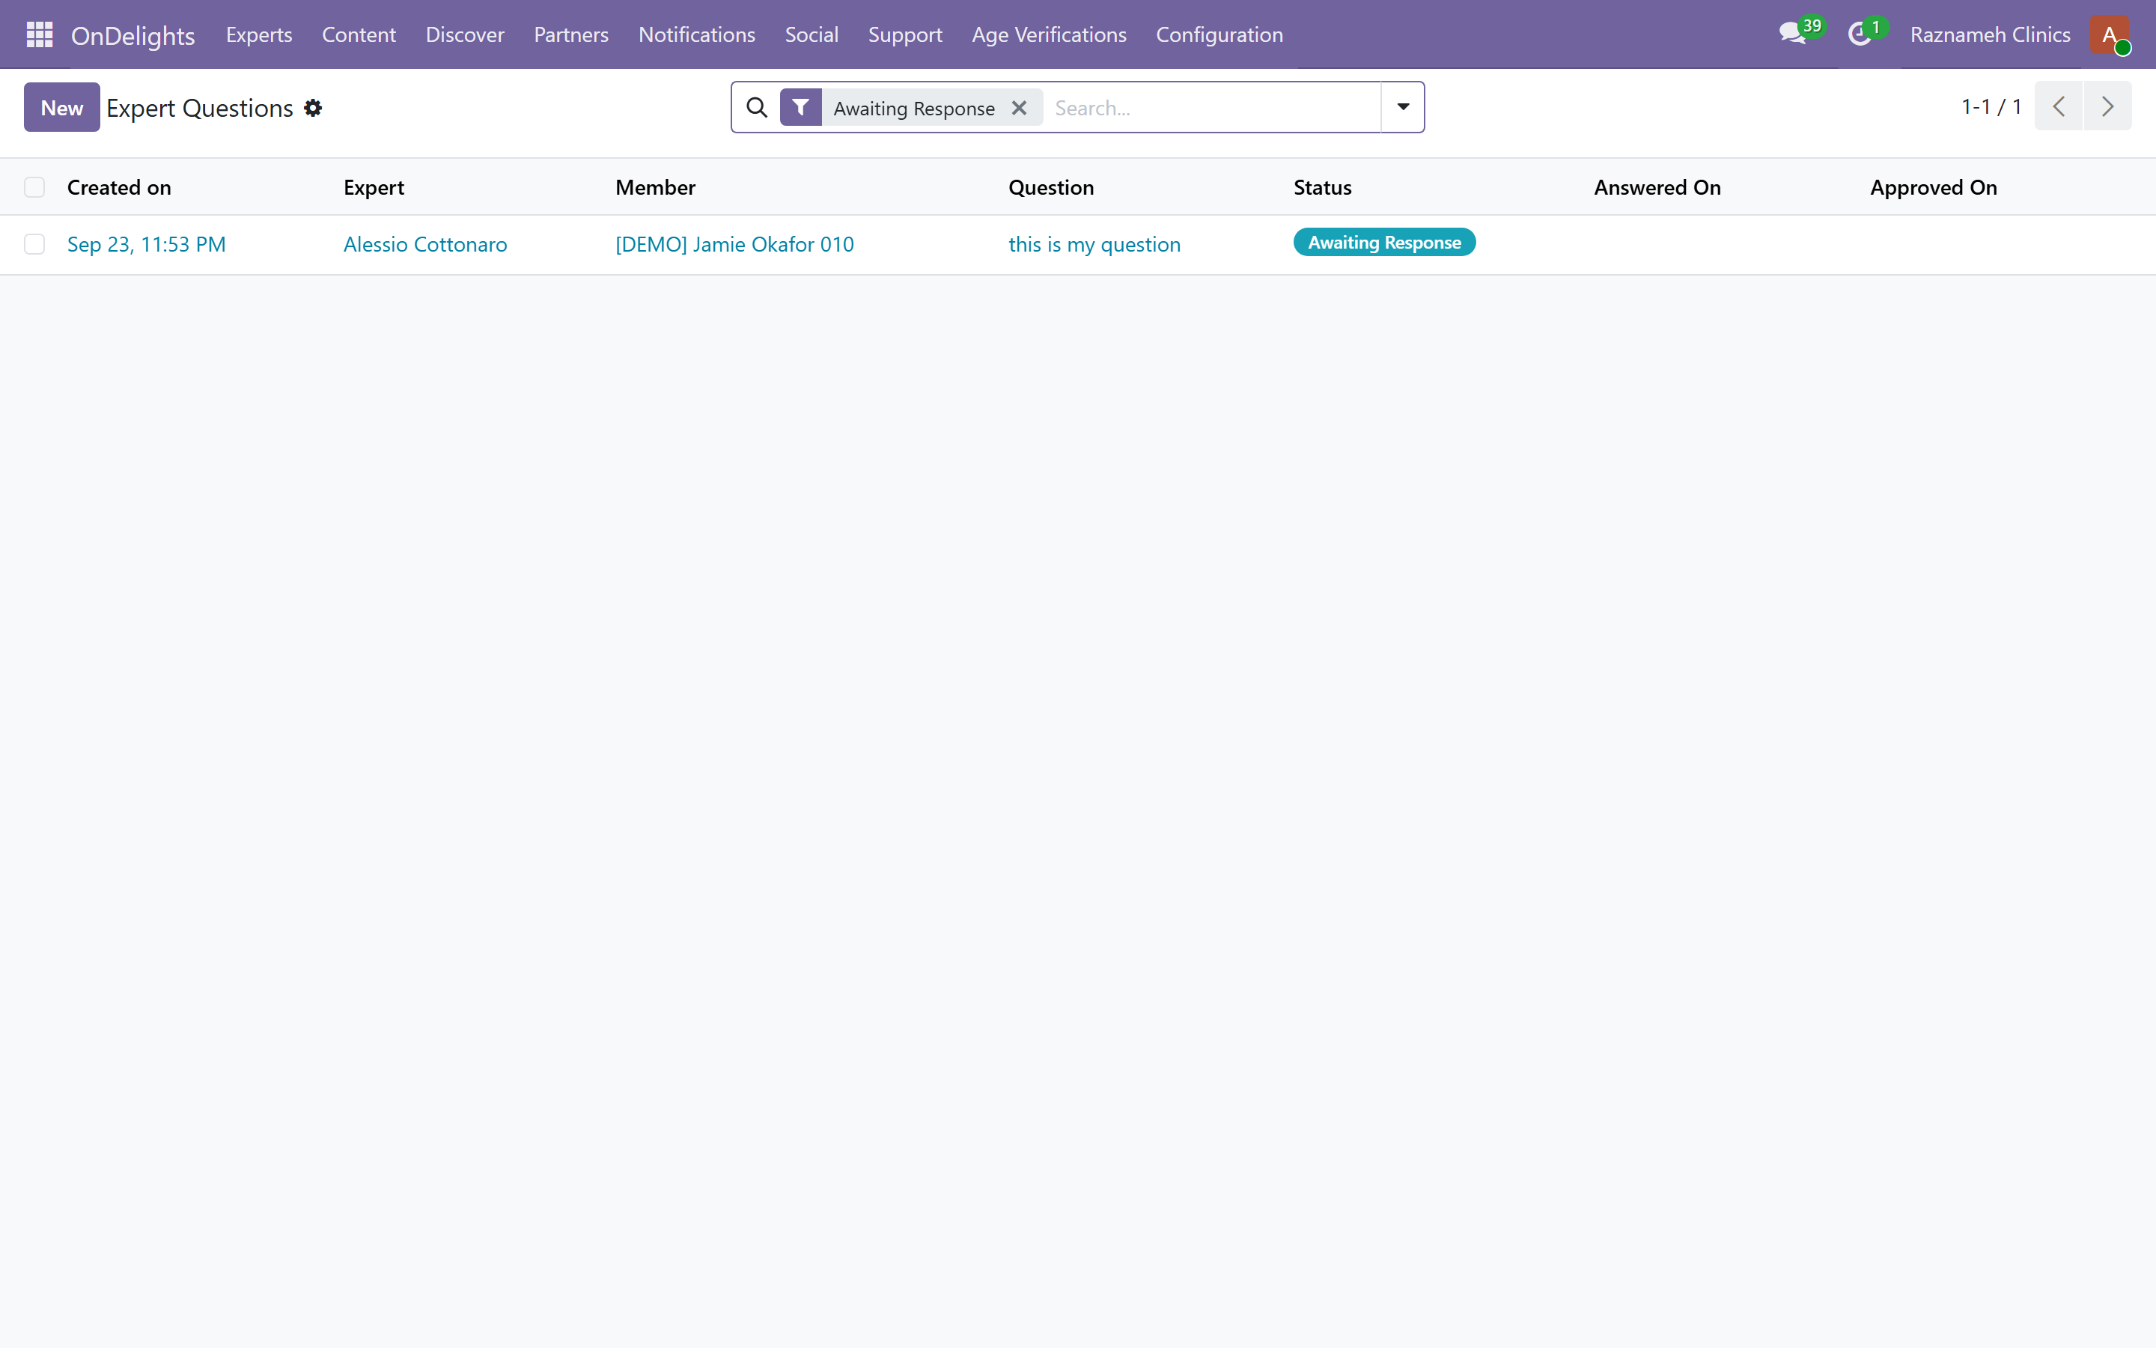Click the 1-1 / 1 pager counter
This screenshot has width=2156, height=1348.
point(1992,106)
